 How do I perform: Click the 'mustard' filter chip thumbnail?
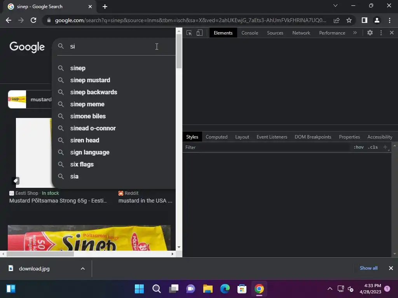(x=17, y=99)
